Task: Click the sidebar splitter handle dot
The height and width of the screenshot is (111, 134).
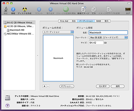Action: point(38,55)
